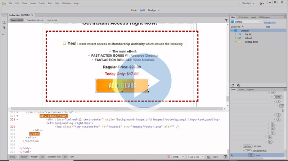Screen dimensions: 288x161
Task: Click the filter icon above document
Action: 226,20
